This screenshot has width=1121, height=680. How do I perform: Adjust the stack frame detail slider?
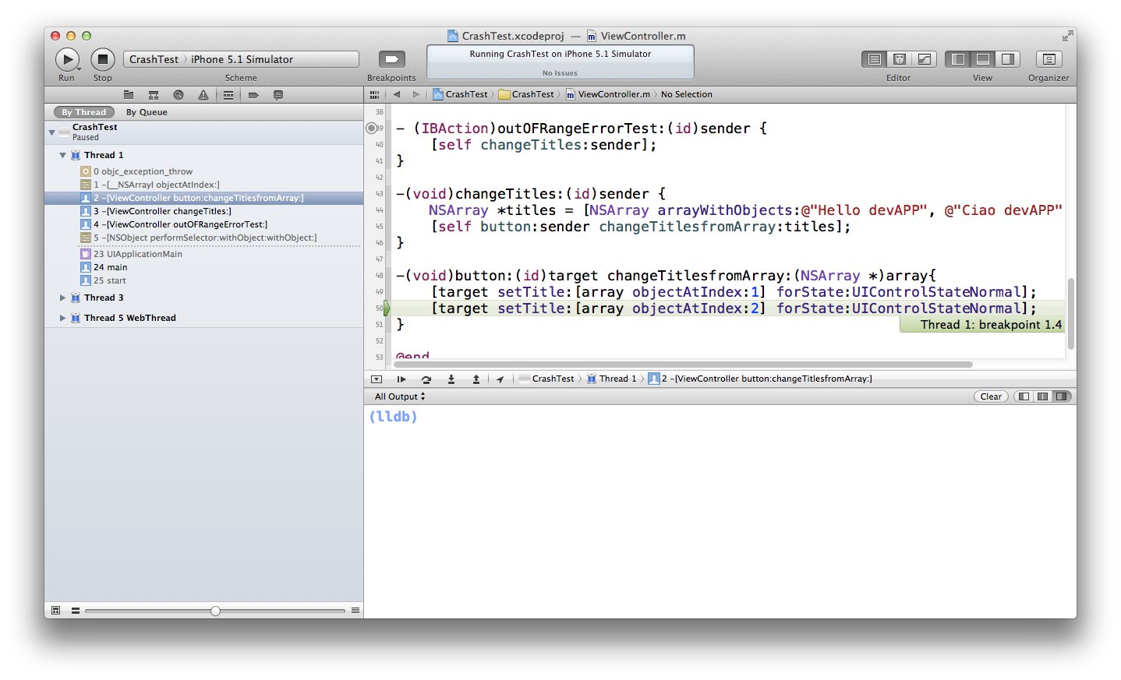pos(215,611)
